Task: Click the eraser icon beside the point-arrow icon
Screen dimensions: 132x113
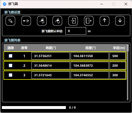Action: [x=42, y=21]
